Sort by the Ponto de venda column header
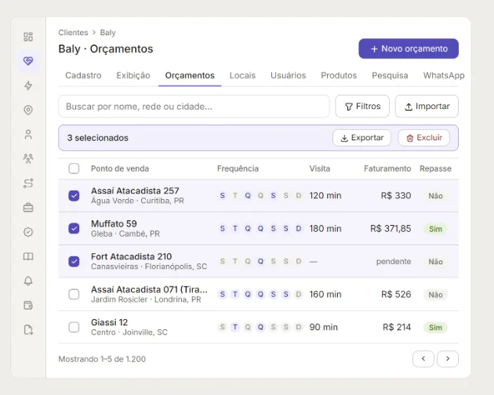The height and width of the screenshot is (395, 494). (120, 169)
